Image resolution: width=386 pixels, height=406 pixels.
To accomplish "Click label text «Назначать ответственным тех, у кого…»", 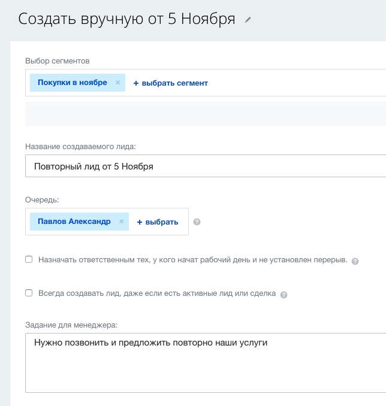I will tap(192, 260).
